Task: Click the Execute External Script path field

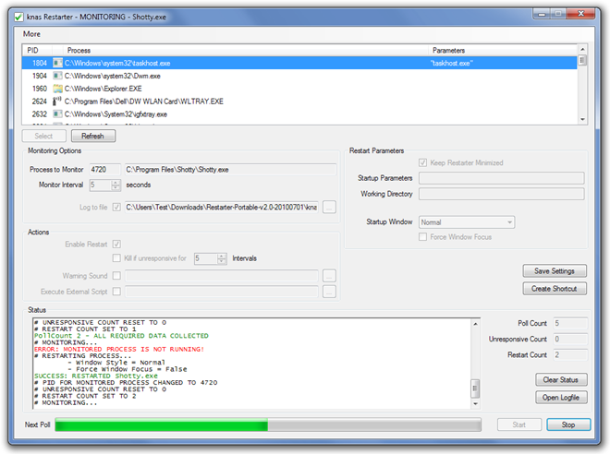Action: coord(222,292)
